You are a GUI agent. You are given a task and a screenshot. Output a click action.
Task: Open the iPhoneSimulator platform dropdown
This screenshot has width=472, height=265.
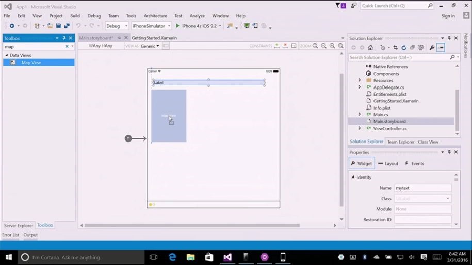pos(152,26)
